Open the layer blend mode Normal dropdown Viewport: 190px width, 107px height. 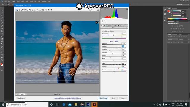click(173, 40)
